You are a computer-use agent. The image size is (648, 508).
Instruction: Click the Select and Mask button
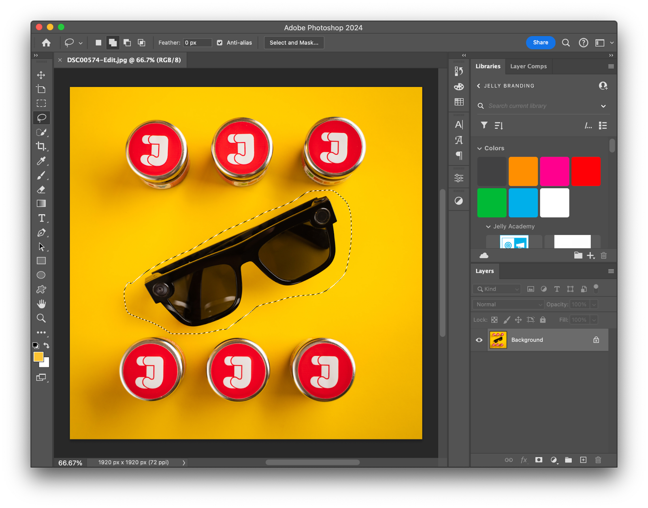(x=294, y=43)
